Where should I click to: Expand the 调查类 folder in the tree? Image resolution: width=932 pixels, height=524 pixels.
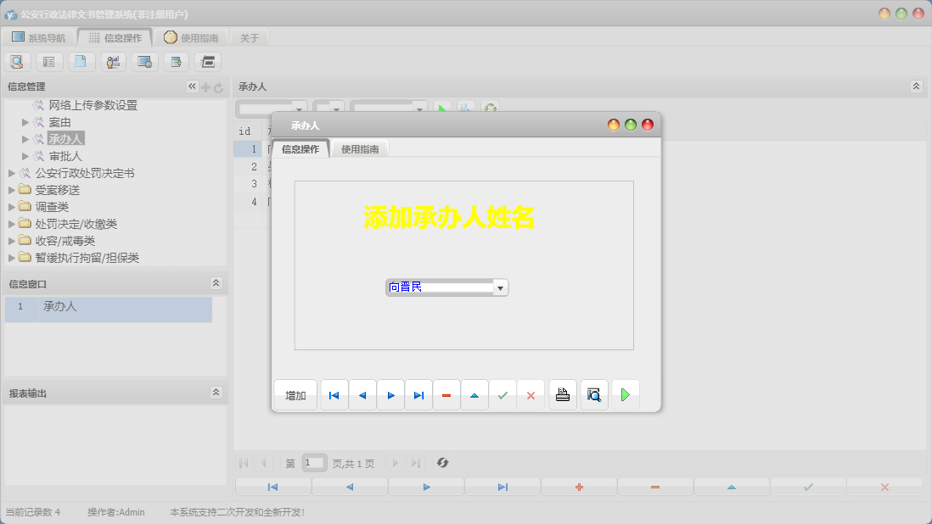coord(12,207)
